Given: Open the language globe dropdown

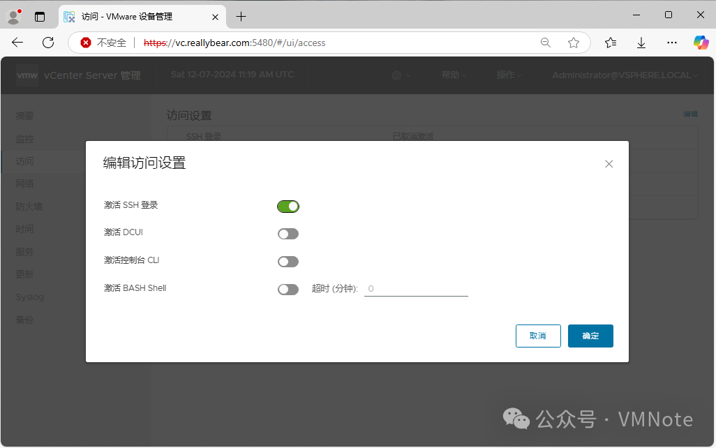Looking at the screenshot, I should [x=401, y=75].
